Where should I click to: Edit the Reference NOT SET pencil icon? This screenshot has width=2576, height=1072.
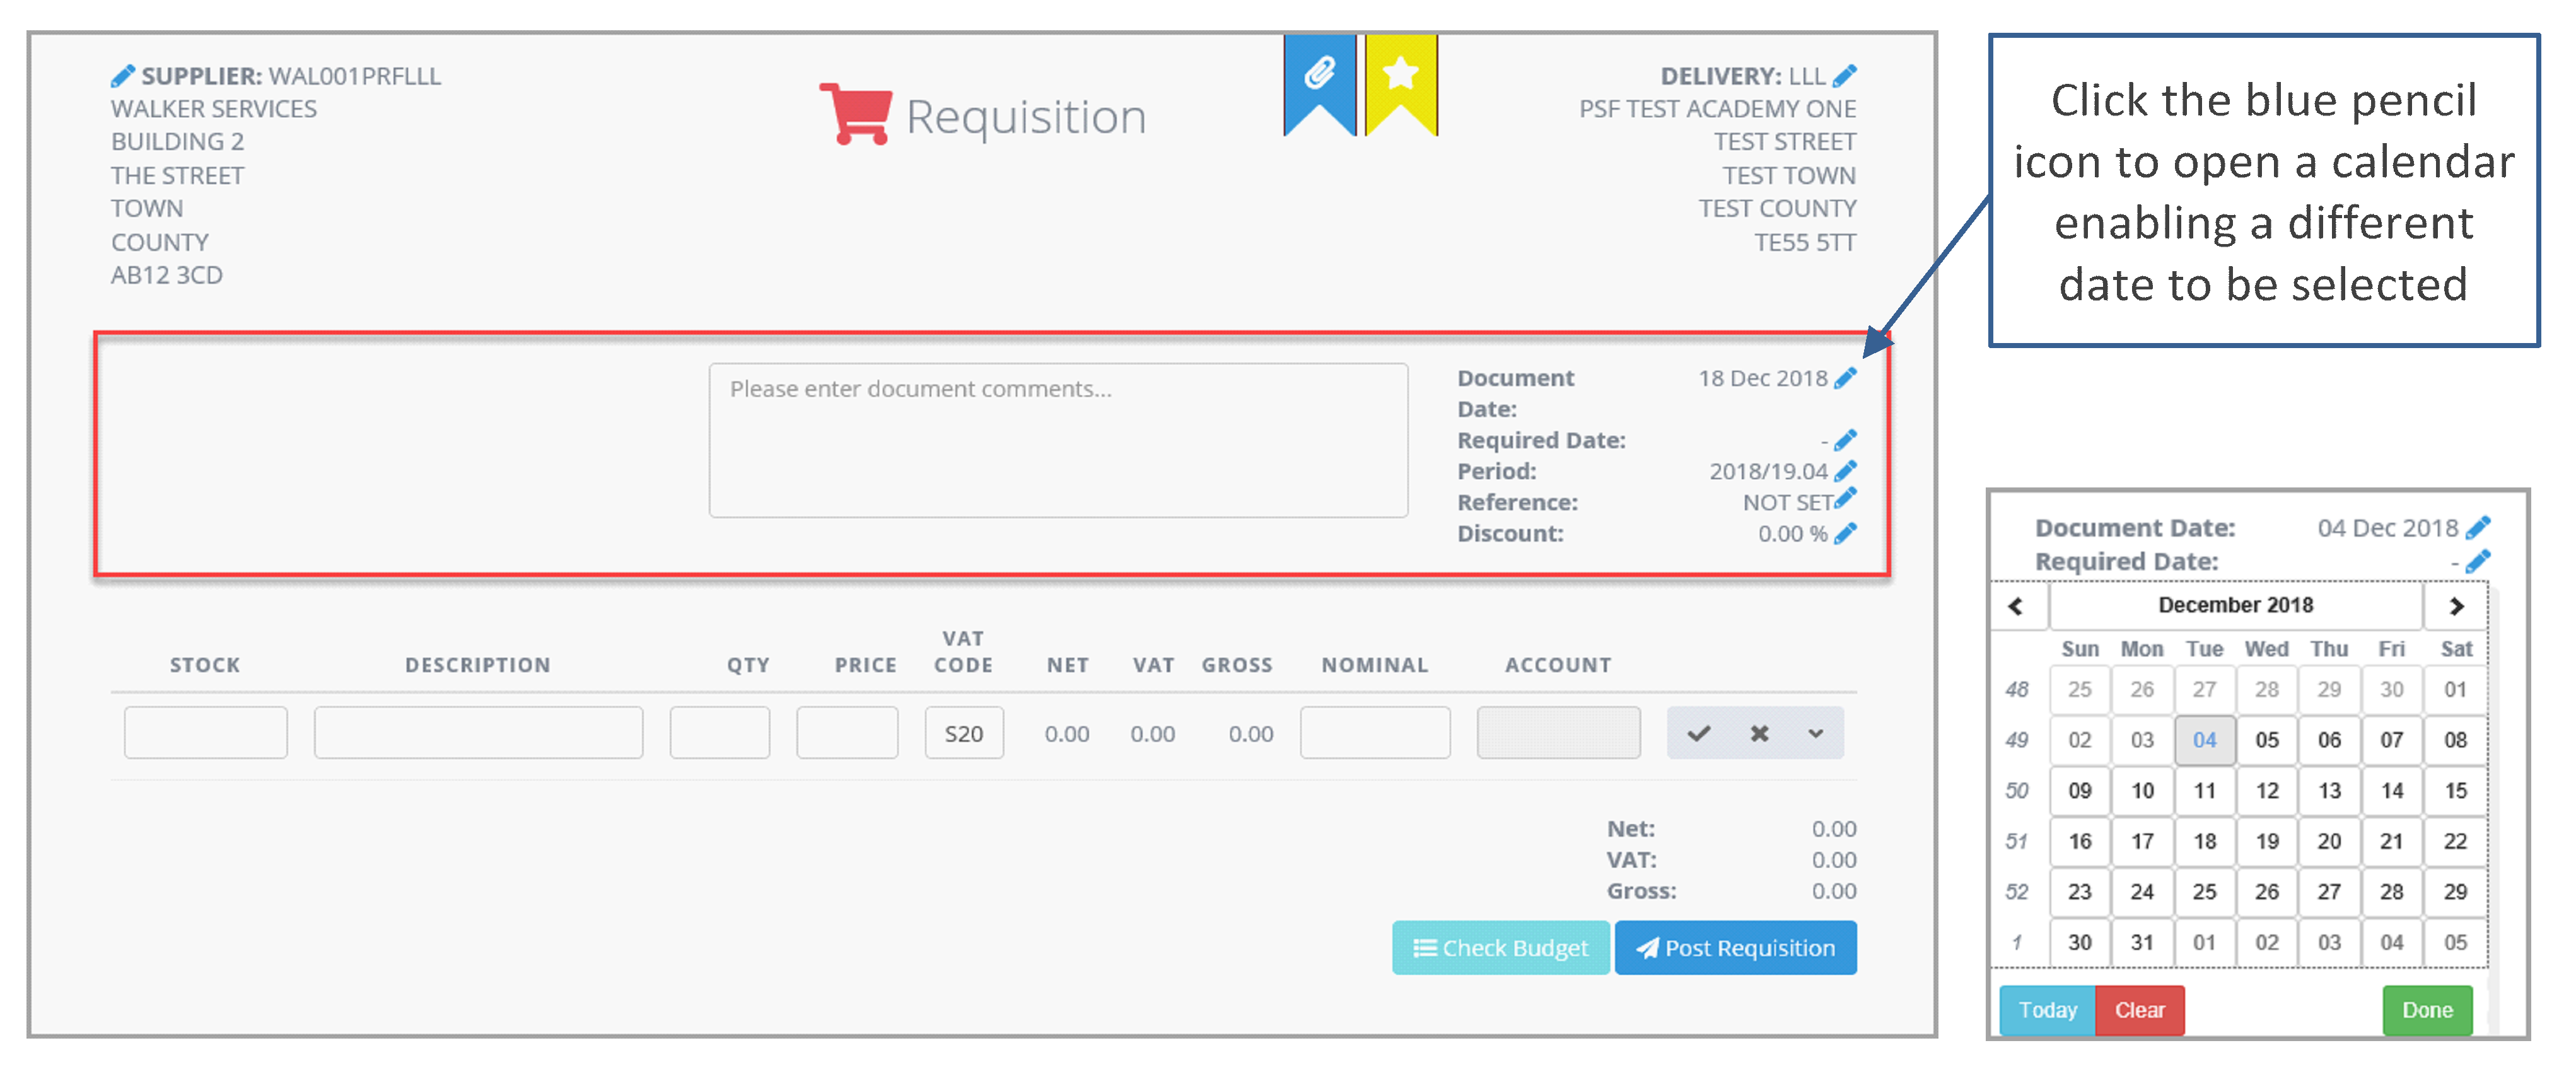[1846, 497]
